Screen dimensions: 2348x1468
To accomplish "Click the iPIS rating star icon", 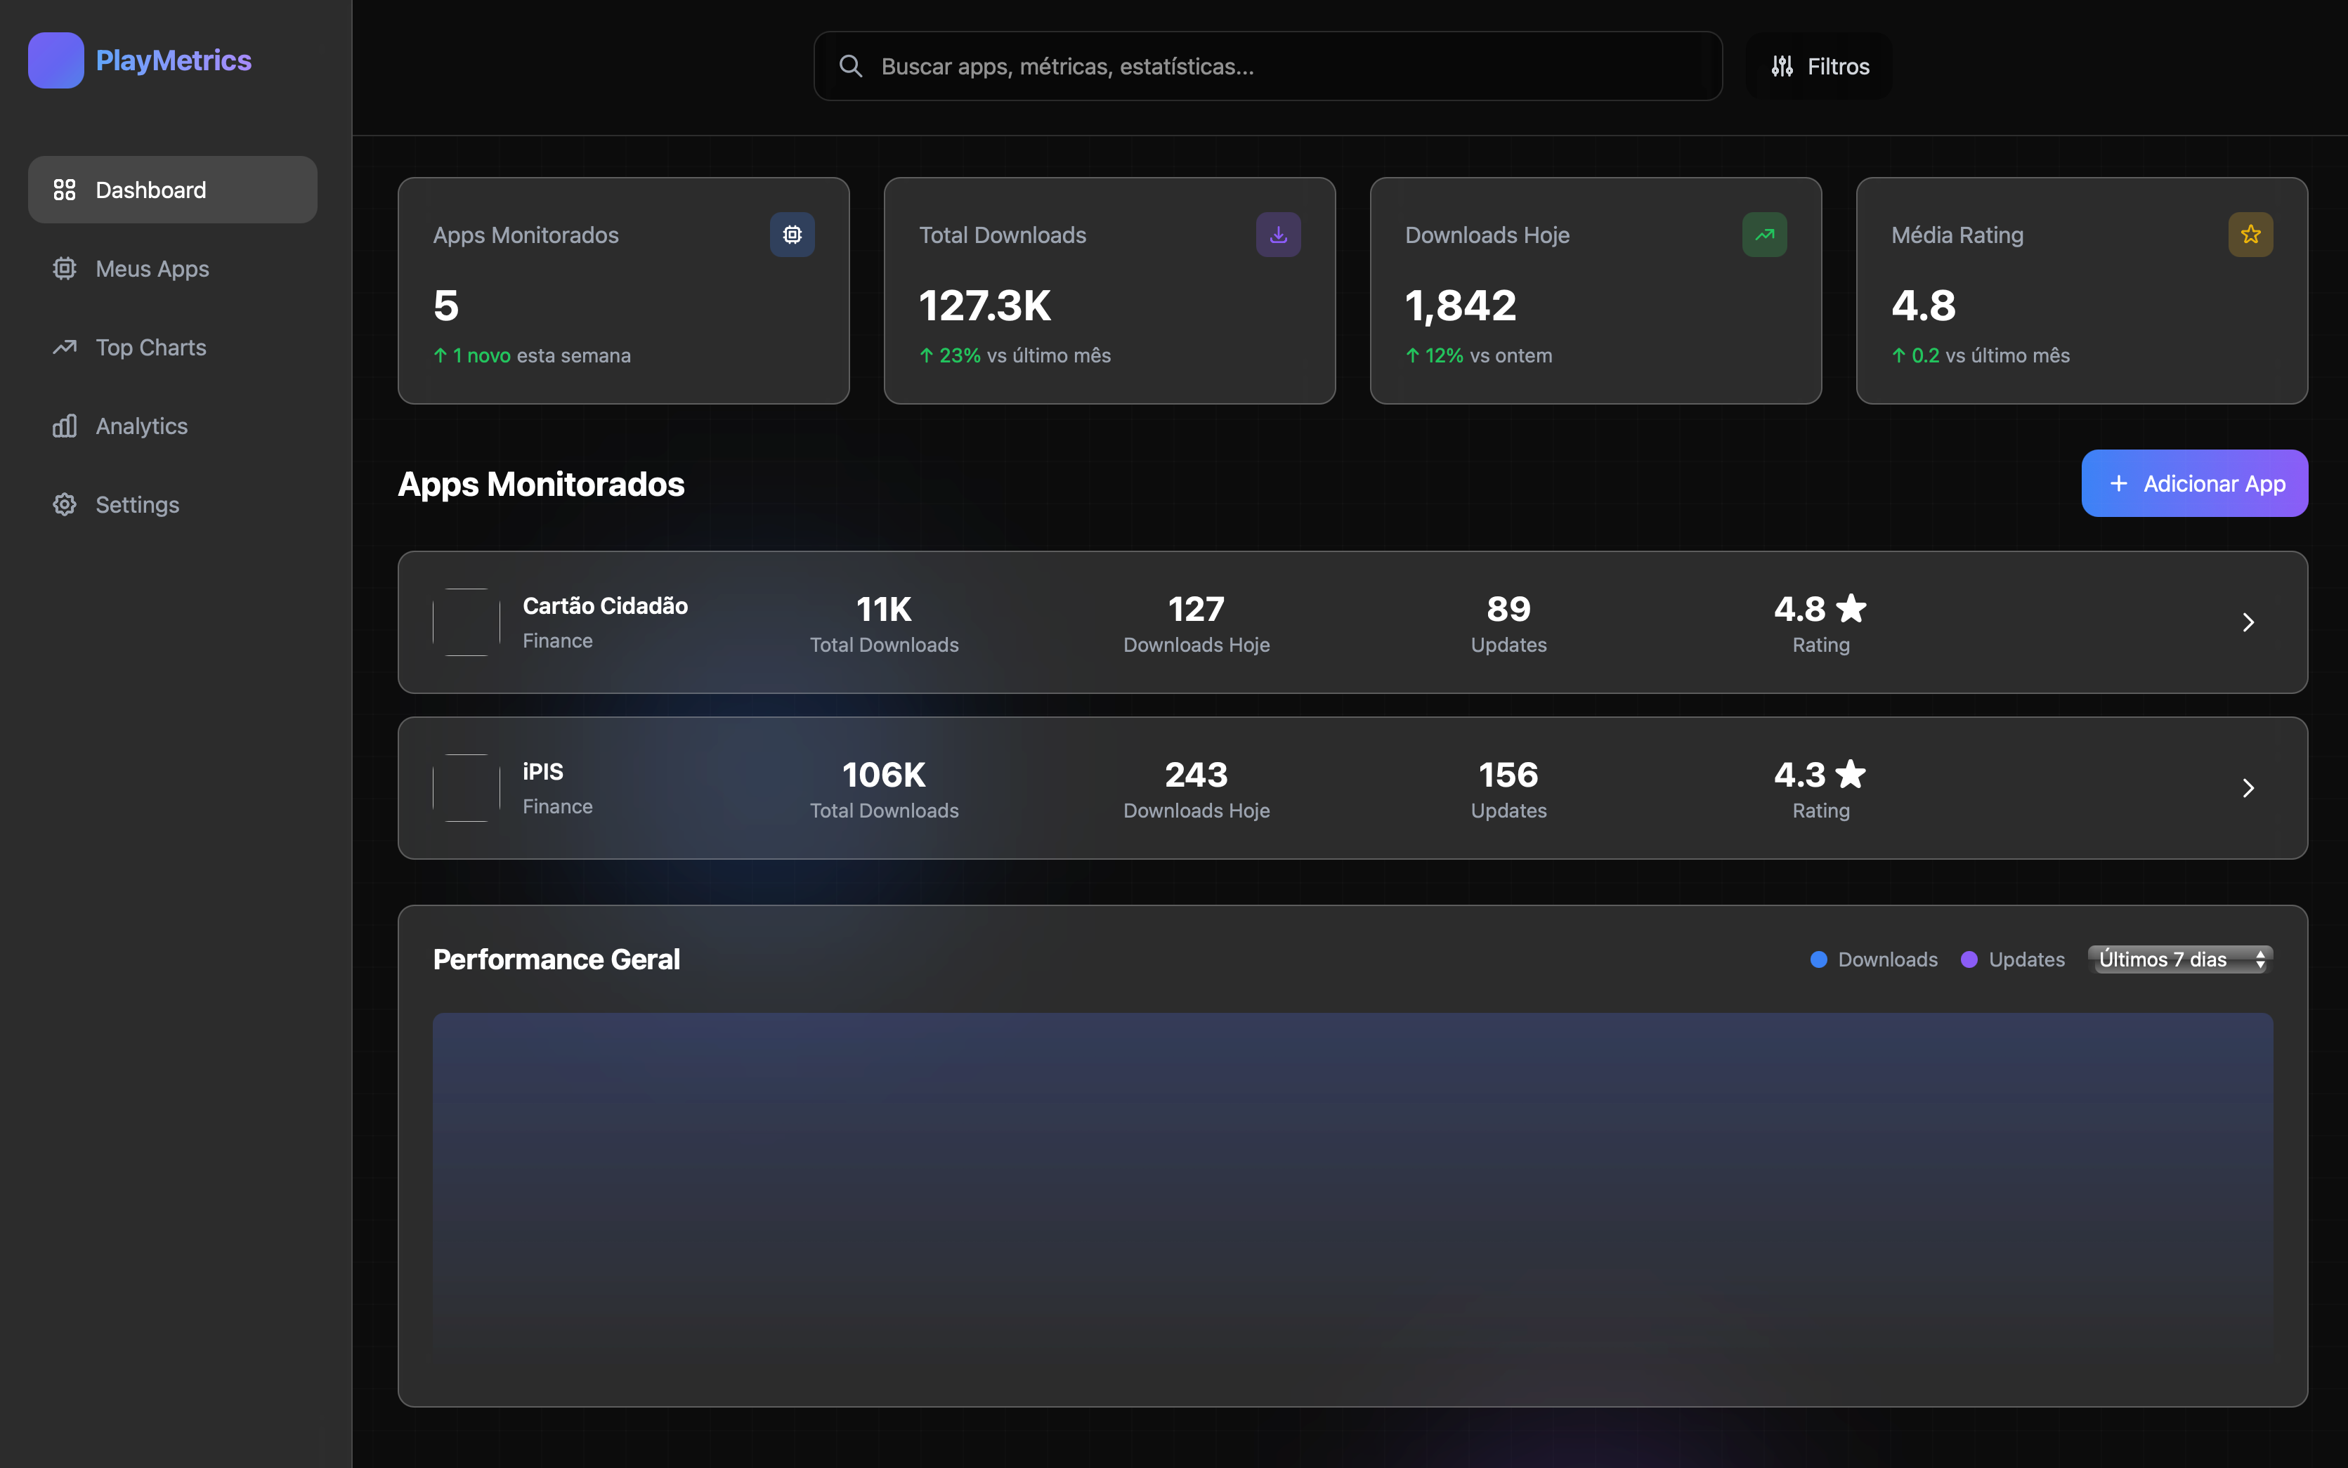I will click(1851, 774).
